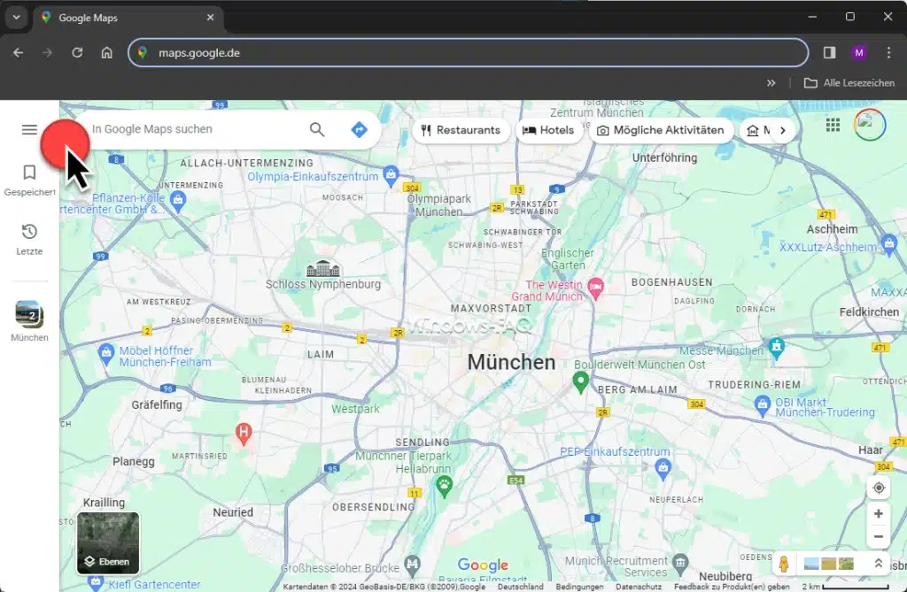Select the Mögliche Aktivitäten chip

coord(661,130)
